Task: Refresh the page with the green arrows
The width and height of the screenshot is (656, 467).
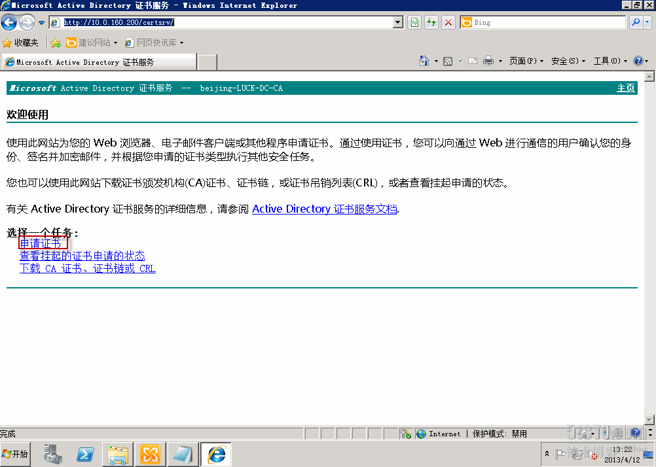Action: 431,22
